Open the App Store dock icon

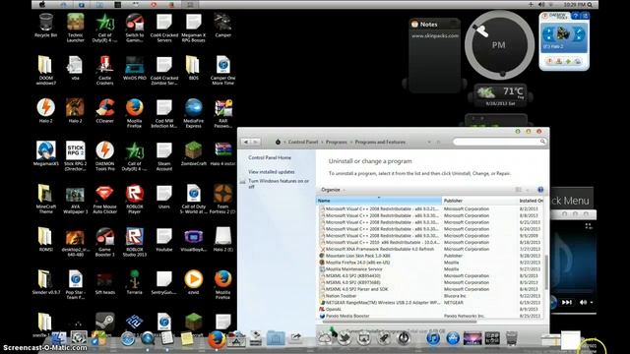point(453,338)
